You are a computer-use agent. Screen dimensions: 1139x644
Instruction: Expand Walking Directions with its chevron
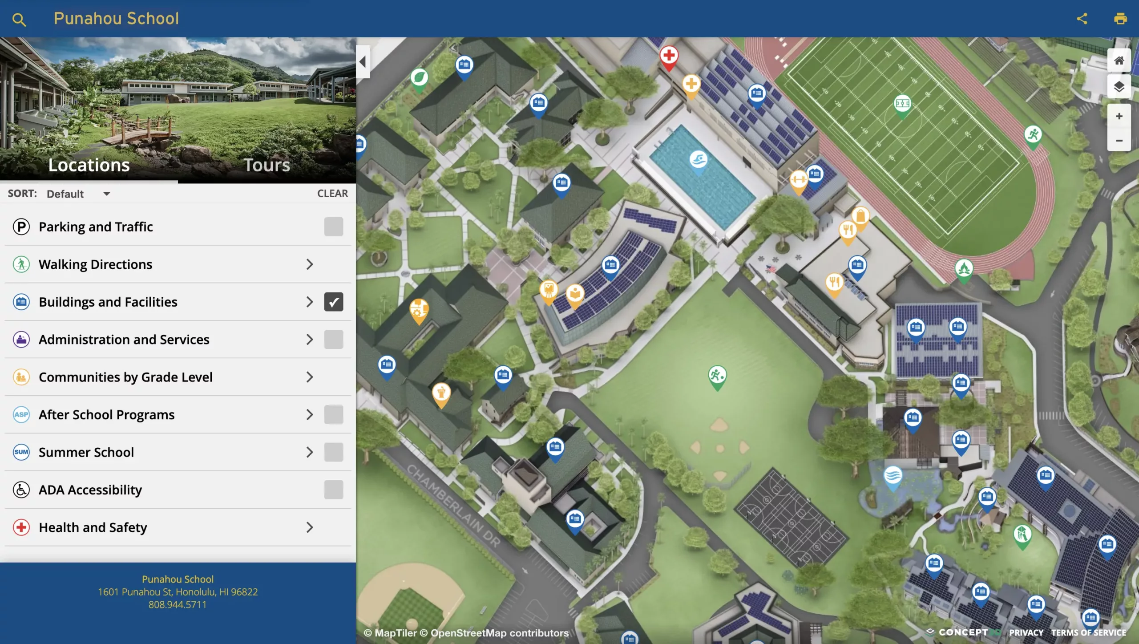point(310,264)
